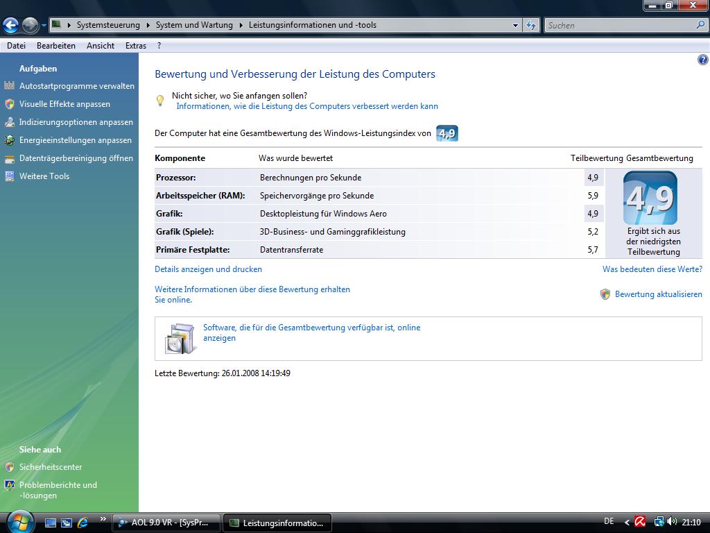The height and width of the screenshot is (533, 710).
Task: Open the ? help menu
Action: (x=159, y=46)
